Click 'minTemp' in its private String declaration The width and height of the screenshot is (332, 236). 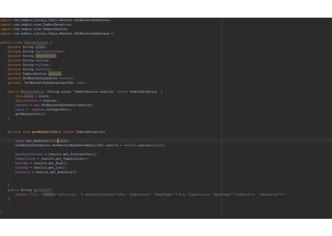[42, 65]
